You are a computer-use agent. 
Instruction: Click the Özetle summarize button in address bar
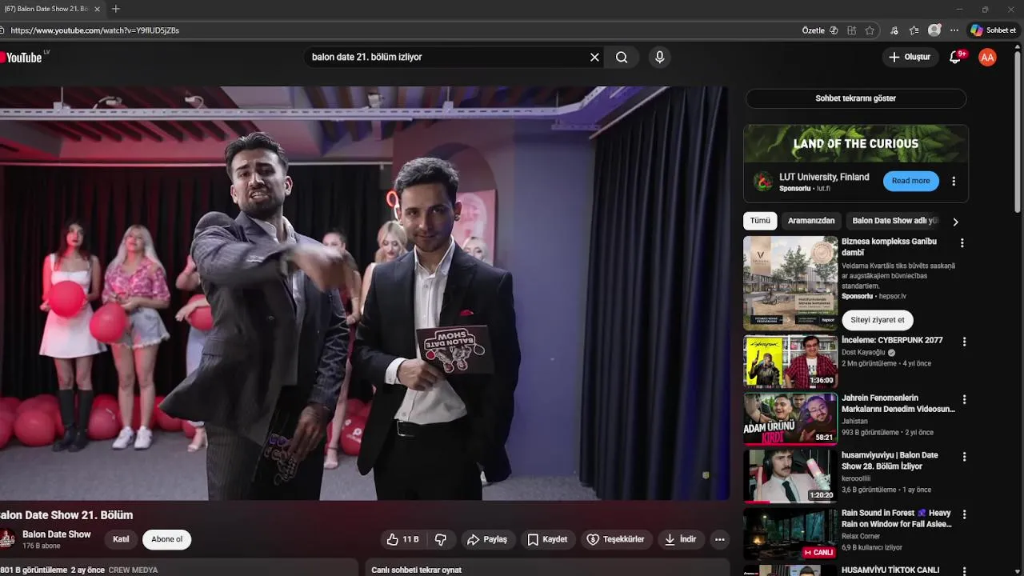(820, 30)
